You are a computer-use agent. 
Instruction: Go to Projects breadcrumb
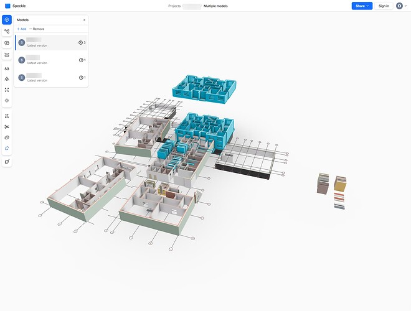(175, 6)
